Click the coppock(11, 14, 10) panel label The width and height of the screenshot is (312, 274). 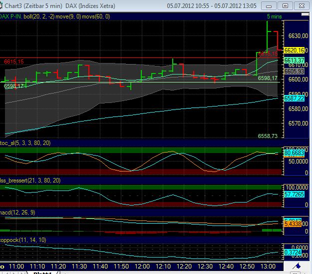[x=23, y=240]
